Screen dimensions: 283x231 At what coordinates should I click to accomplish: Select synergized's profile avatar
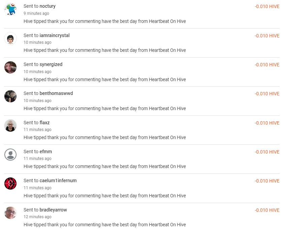[10, 67]
